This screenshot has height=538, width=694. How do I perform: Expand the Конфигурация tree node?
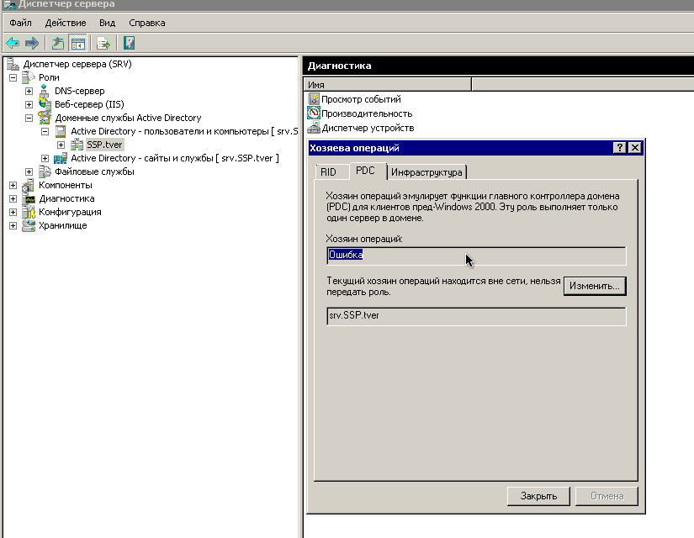[13, 213]
